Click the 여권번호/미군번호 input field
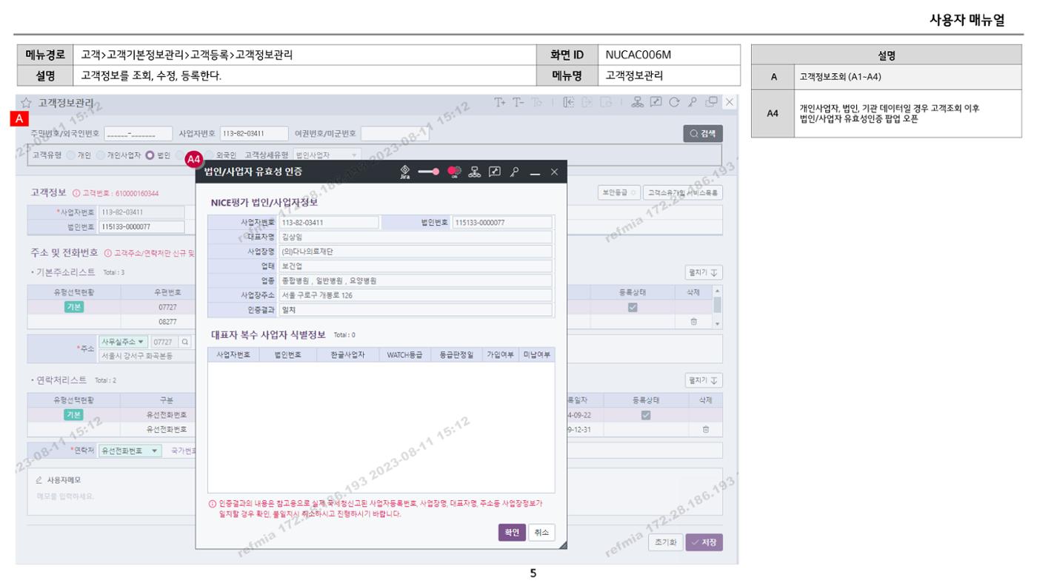Image resolution: width=1037 pixels, height=583 pixels. 395,134
